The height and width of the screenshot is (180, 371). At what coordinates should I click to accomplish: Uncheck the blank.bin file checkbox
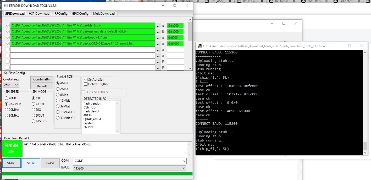click(x=8, y=26)
